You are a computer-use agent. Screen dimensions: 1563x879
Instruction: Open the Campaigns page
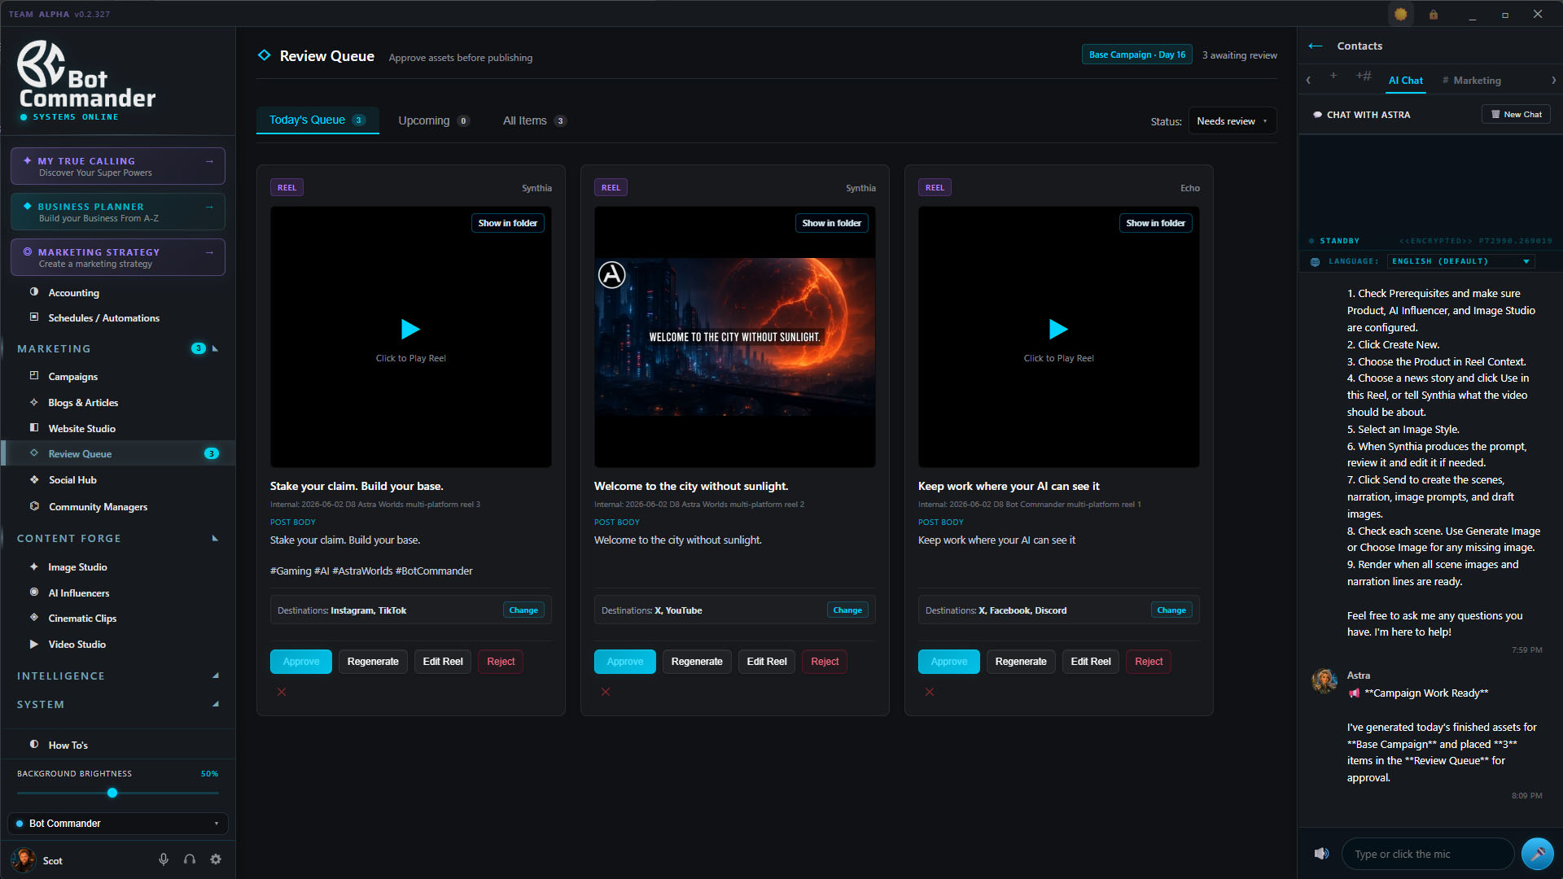[72, 376]
